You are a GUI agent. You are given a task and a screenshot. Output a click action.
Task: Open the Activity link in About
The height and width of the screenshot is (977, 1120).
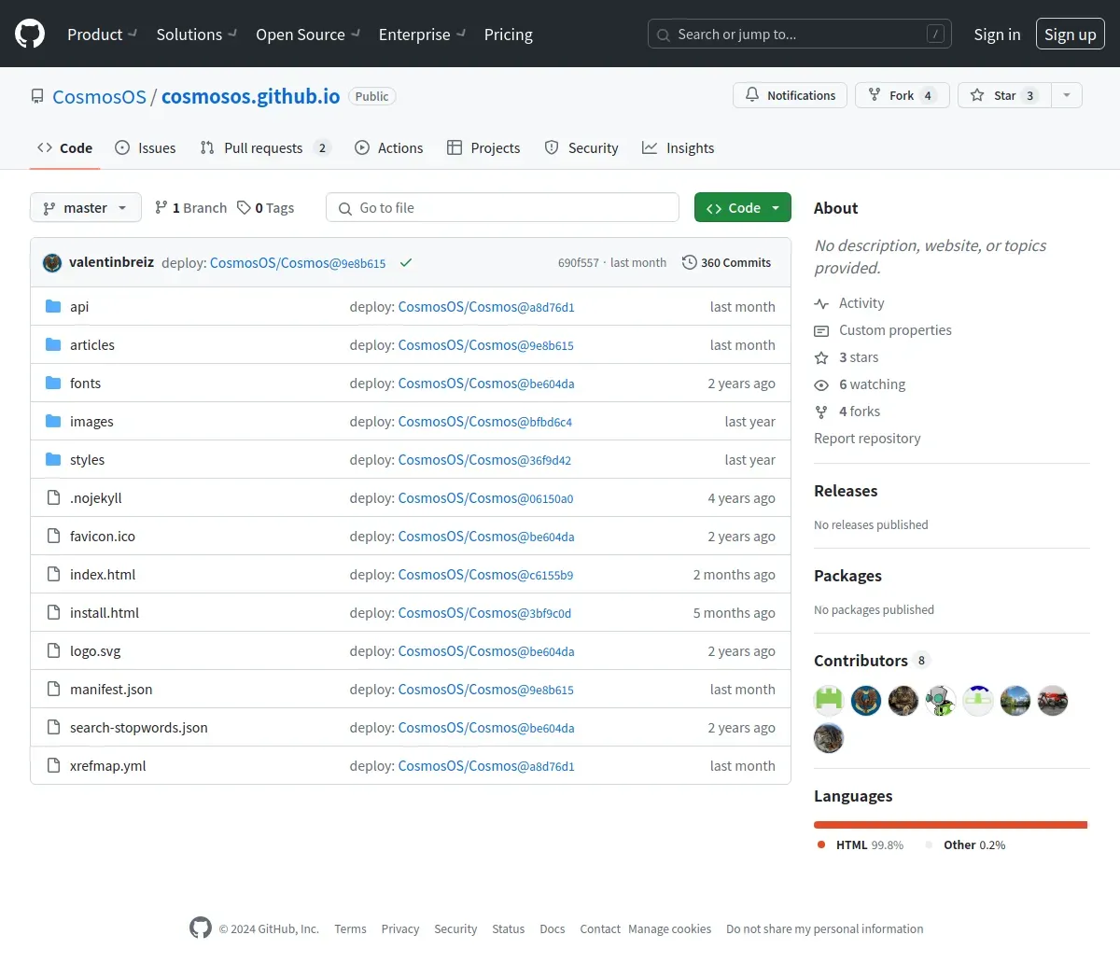(x=849, y=303)
